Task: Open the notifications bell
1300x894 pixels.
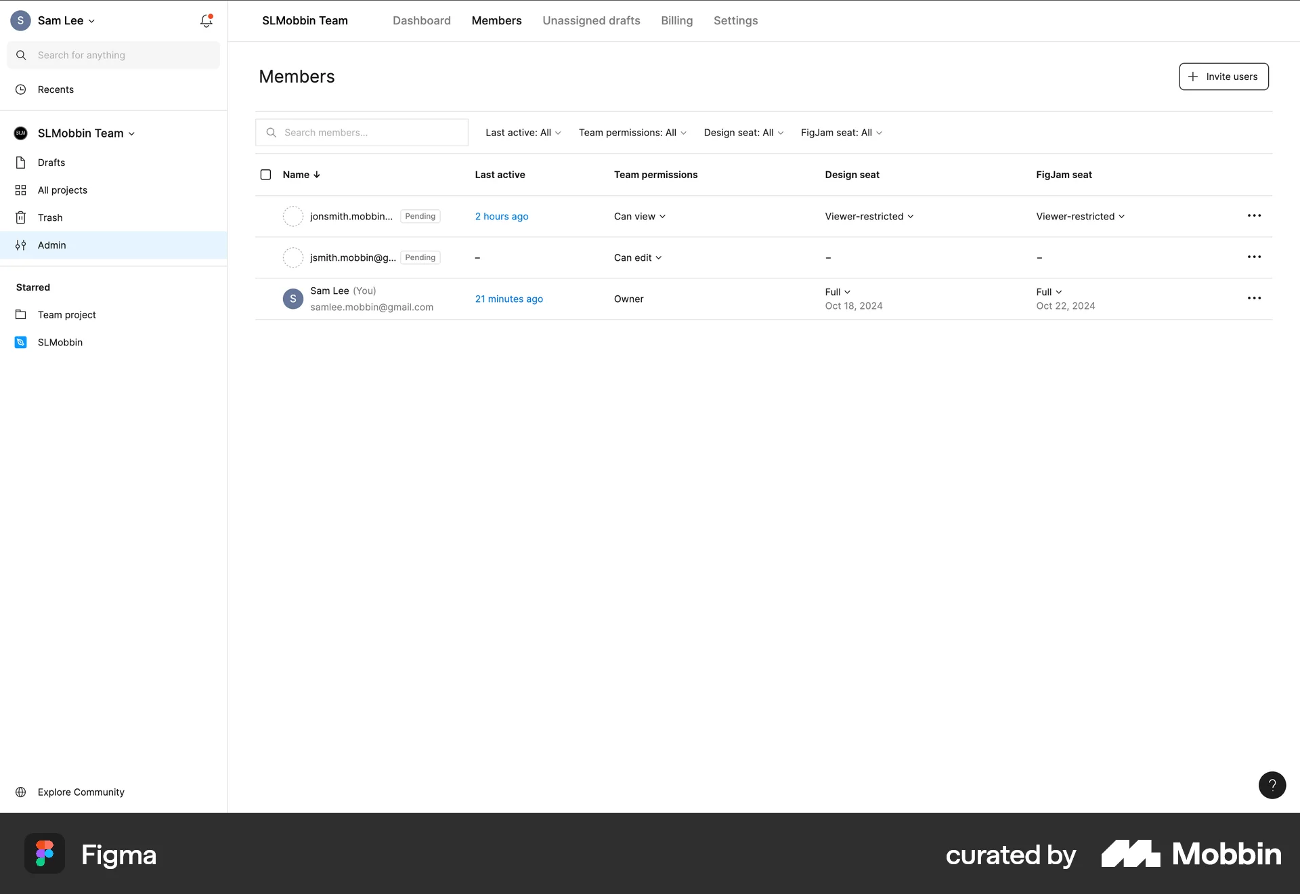Action: [x=205, y=21]
